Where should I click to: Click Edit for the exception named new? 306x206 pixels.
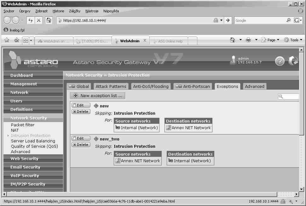tap(81, 105)
